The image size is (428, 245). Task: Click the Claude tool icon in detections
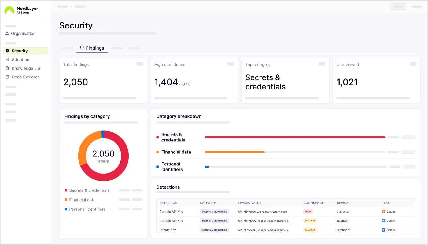pyautogui.click(x=383, y=212)
